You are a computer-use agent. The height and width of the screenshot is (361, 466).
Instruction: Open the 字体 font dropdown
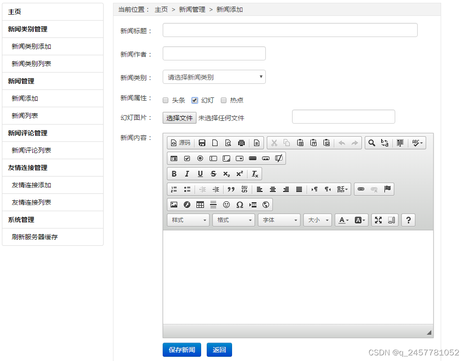279,220
